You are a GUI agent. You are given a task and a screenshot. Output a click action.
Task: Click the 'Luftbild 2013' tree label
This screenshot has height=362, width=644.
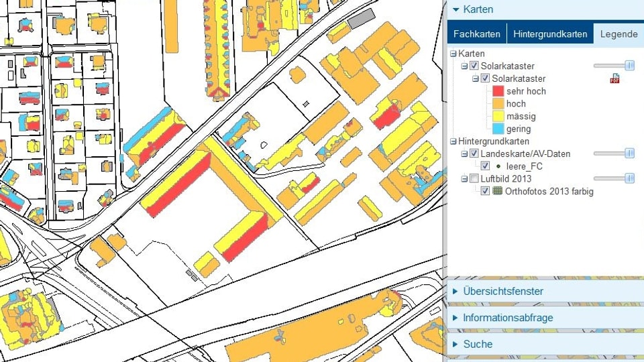(506, 179)
